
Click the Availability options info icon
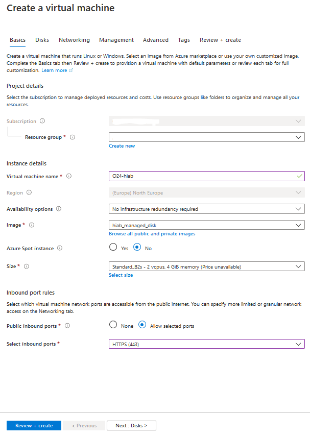point(58,209)
